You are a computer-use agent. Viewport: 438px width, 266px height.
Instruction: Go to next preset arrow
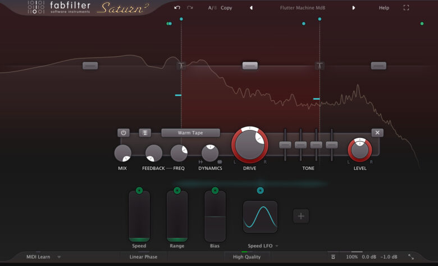[x=353, y=8]
